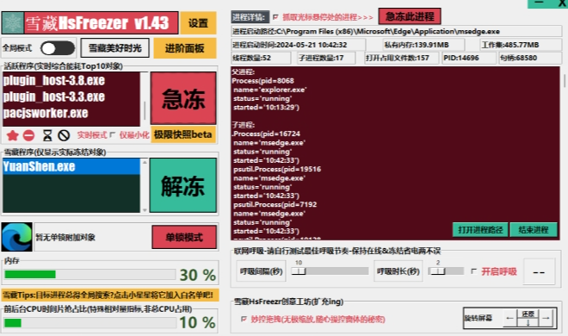Click up arrow of frozen programs list
This screenshot has width=568, height=336.
[x=145, y=162]
